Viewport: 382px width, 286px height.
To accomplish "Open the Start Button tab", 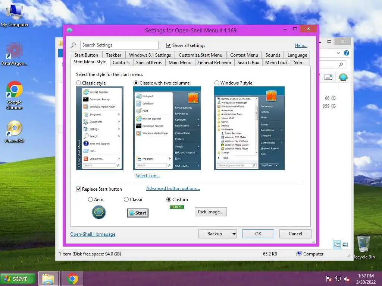I will click(x=86, y=55).
